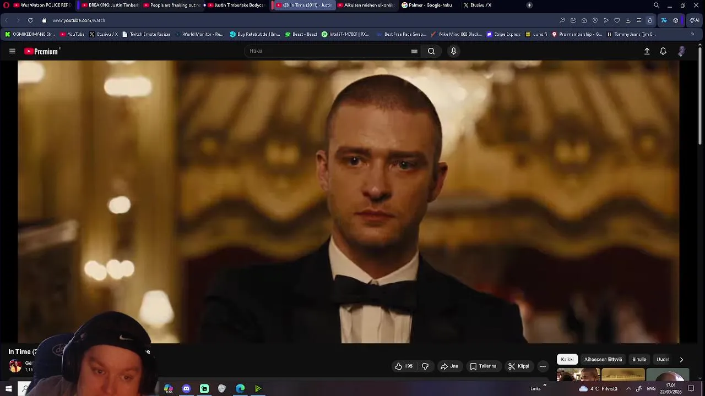Open the Tommy Jeans bookmark

tap(631, 34)
